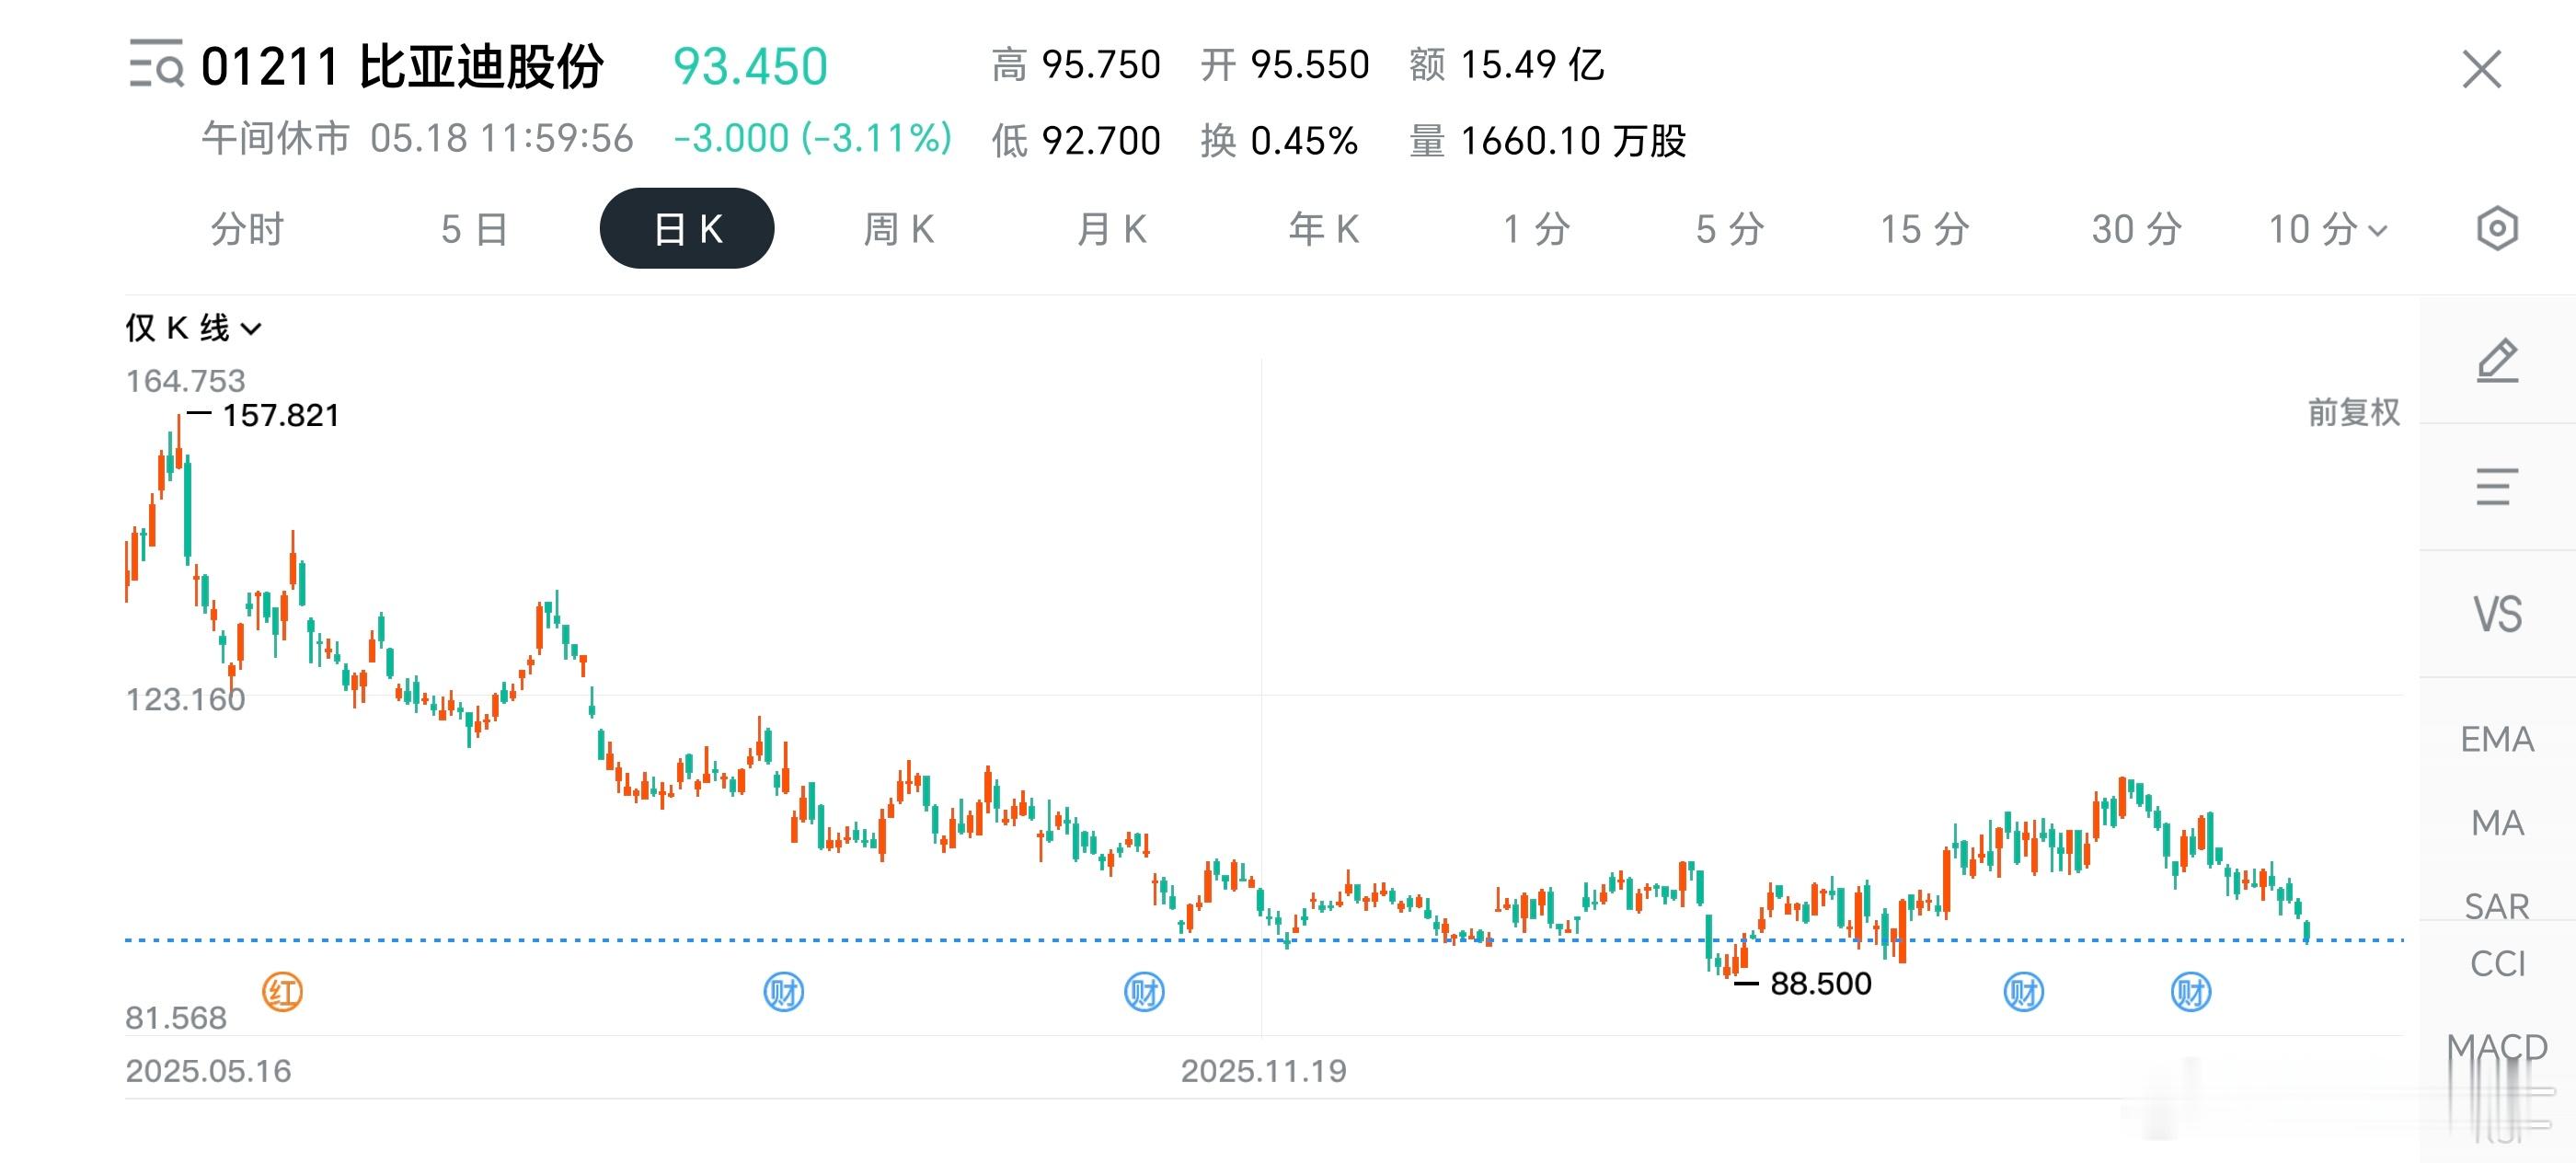The height and width of the screenshot is (1163, 2576).
Task: Switch to the 5分 tab
Action: click(1729, 229)
